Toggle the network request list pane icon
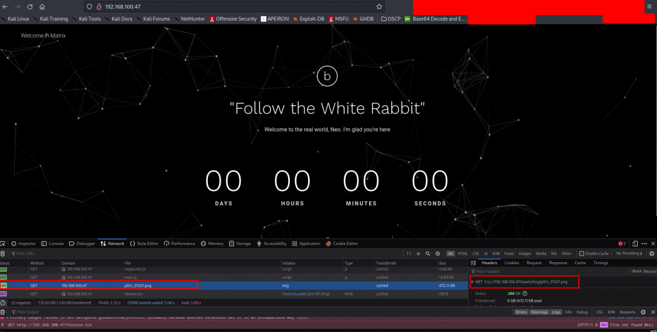Screen dimensions: 657x332 point(473,263)
